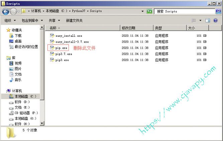
Task: Expand the 本地磁盘 (C:) breadcrumb arrow
Action: [70, 11]
